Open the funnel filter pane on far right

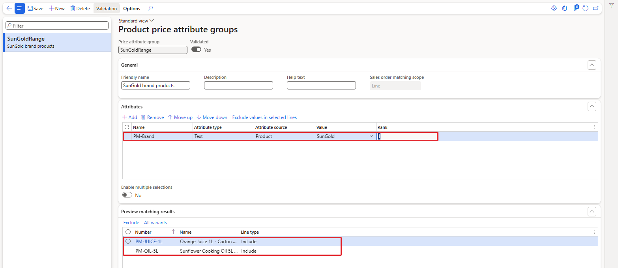[x=611, y=5]
